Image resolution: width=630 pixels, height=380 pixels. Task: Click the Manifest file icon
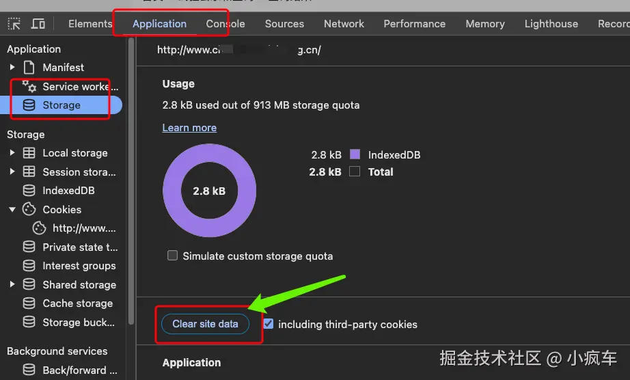[x=29, y=68]
